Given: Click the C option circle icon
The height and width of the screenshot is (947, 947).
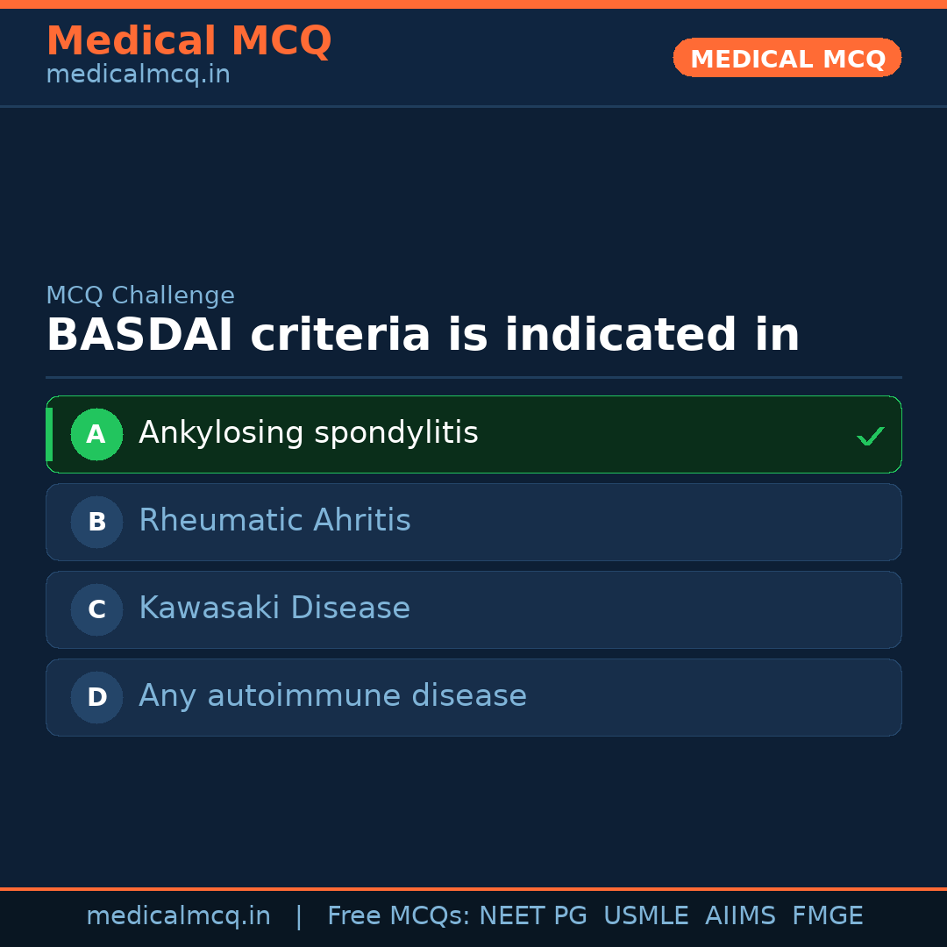Looking at the screenshot, I should (x=96, y=609).
